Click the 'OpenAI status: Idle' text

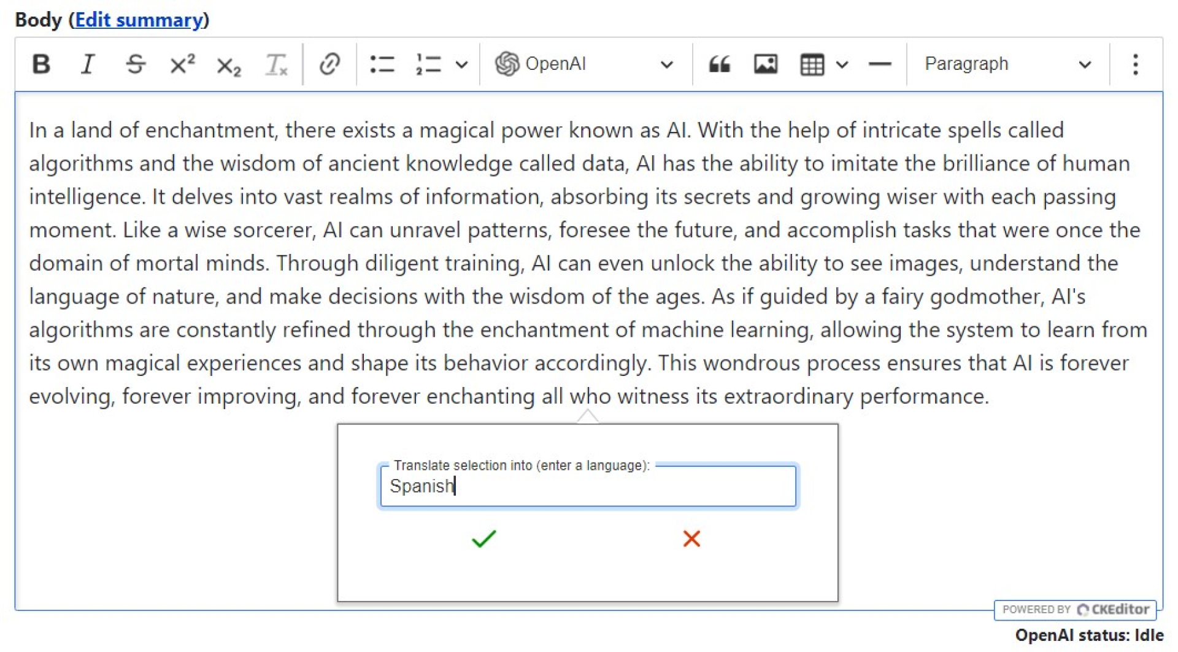pyautogui.click(x=1089, y=635)
